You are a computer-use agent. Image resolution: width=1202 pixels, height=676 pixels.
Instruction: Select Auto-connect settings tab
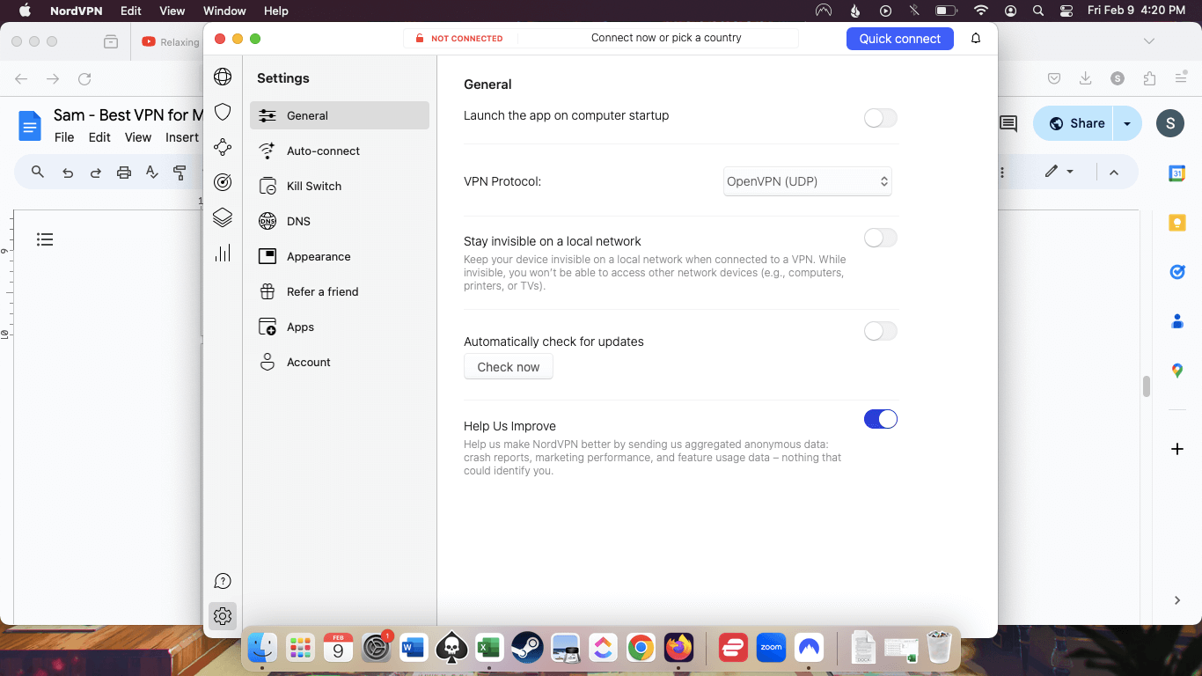tap(340, 151)
